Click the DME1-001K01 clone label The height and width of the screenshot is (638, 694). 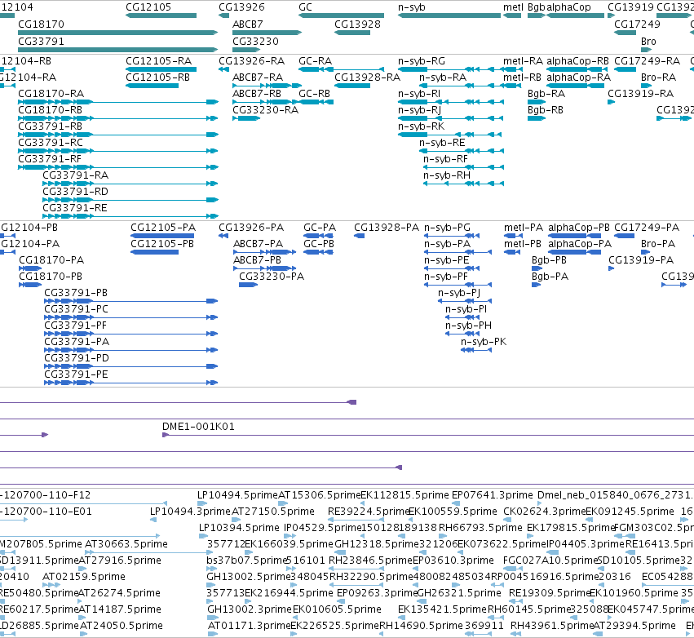tap(199, 427)
